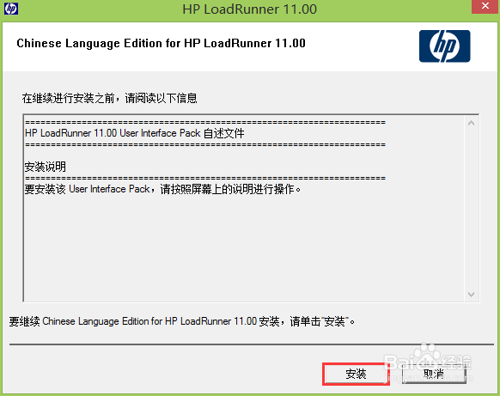
Task: Click the 'HP LoadRunner 11.00 User Interface Pack 自述文件' line
Action: point(135,133)
